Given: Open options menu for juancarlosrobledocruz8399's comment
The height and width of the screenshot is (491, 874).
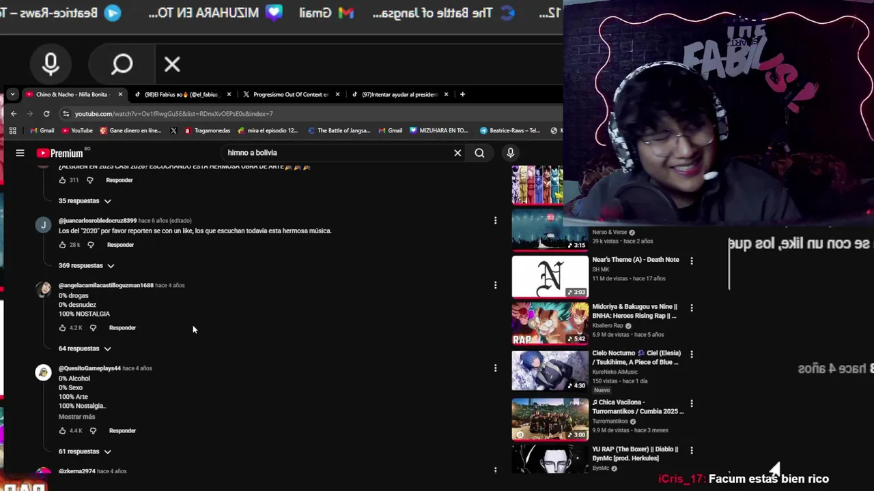Looking at the screenshot, I should [495, 220].
